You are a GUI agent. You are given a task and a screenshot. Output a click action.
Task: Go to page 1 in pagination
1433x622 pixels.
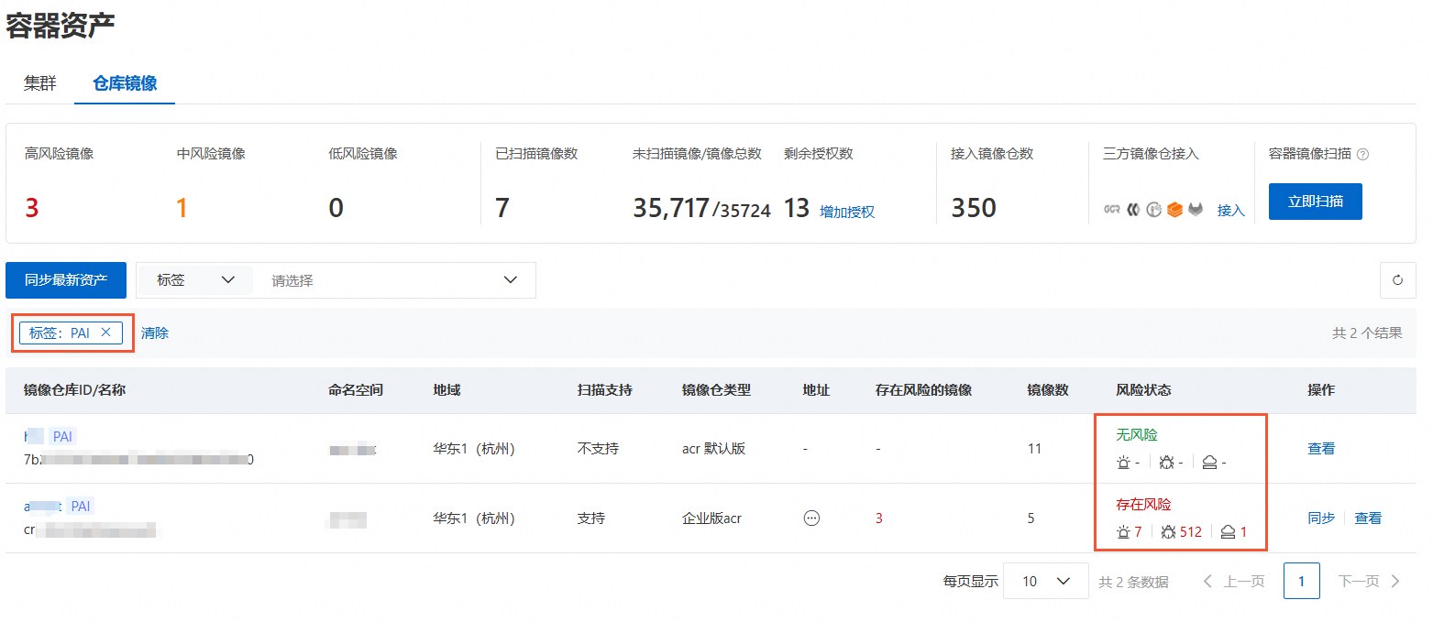tap(1302, 581)
